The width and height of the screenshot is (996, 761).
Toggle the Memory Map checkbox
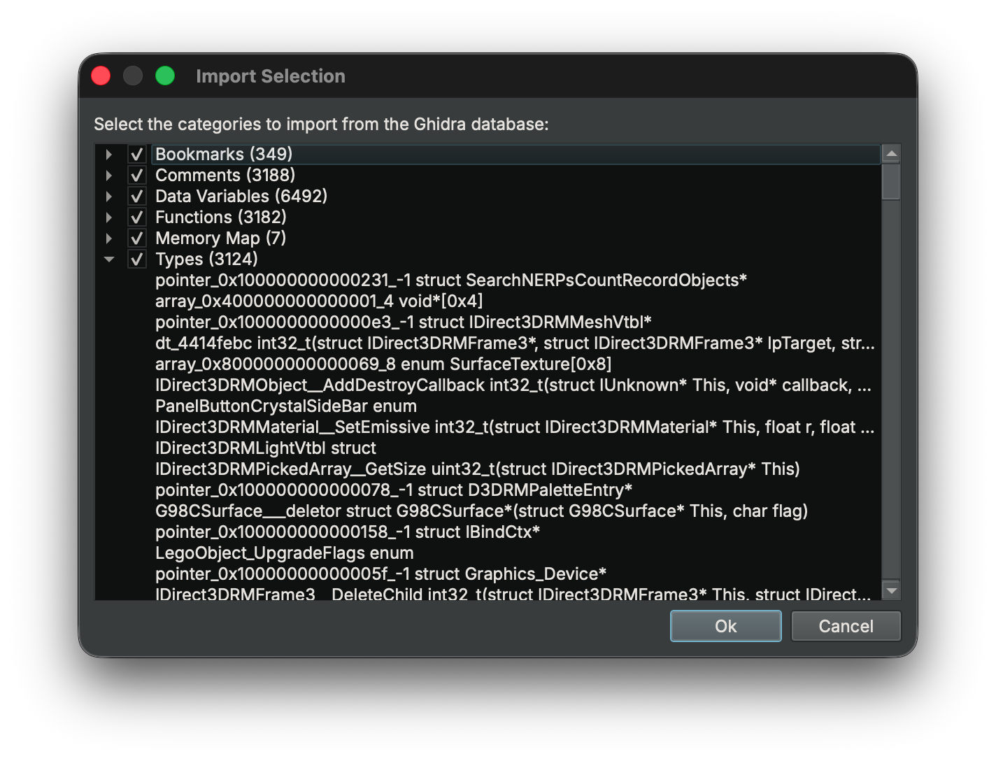click(x=137, y=239)
